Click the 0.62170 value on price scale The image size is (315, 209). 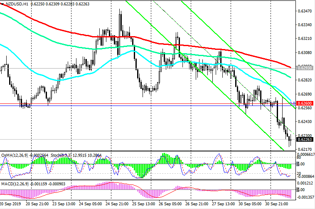click(x=305, y=149)
